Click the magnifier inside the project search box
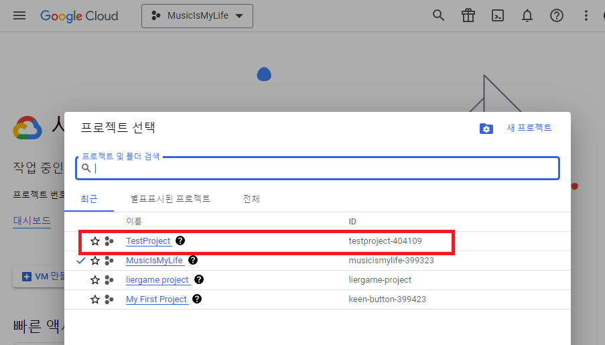Viewport: 605px width, 345px height. pyautogui.click(x=86, y=168)
